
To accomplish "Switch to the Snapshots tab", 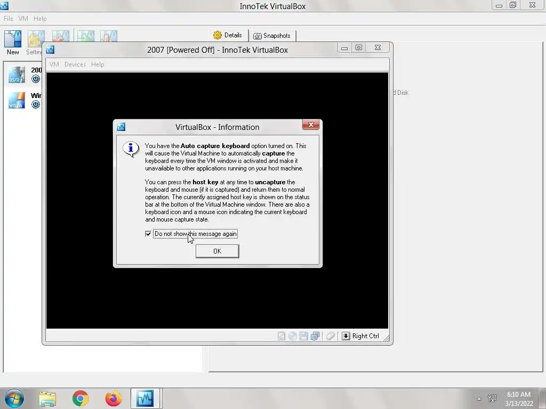I will 272,36.
